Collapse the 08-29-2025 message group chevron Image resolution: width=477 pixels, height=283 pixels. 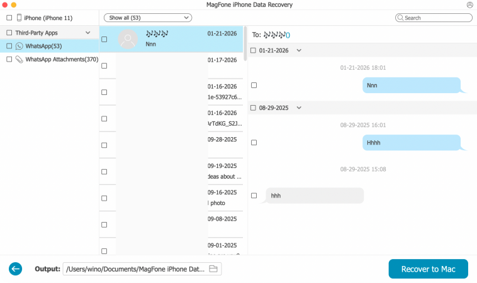point(299,108)
